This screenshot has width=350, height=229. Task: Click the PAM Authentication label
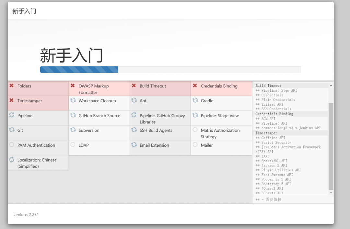(x=36, y=145)
